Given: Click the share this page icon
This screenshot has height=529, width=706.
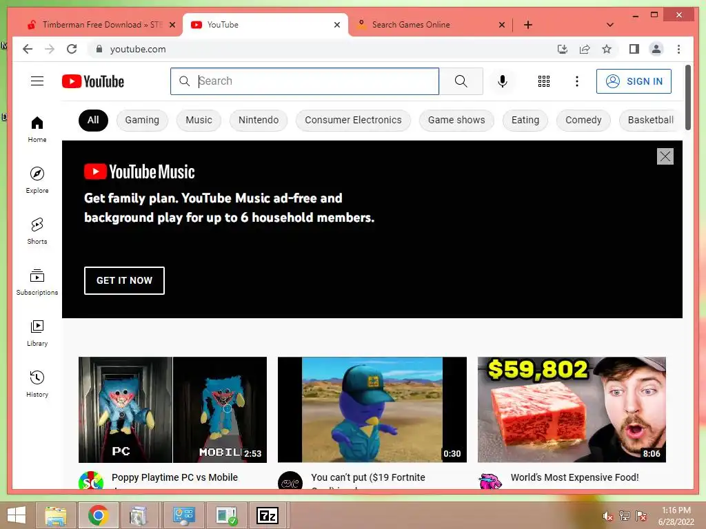Looking at the screenshot, I should [x=585, y=49].
